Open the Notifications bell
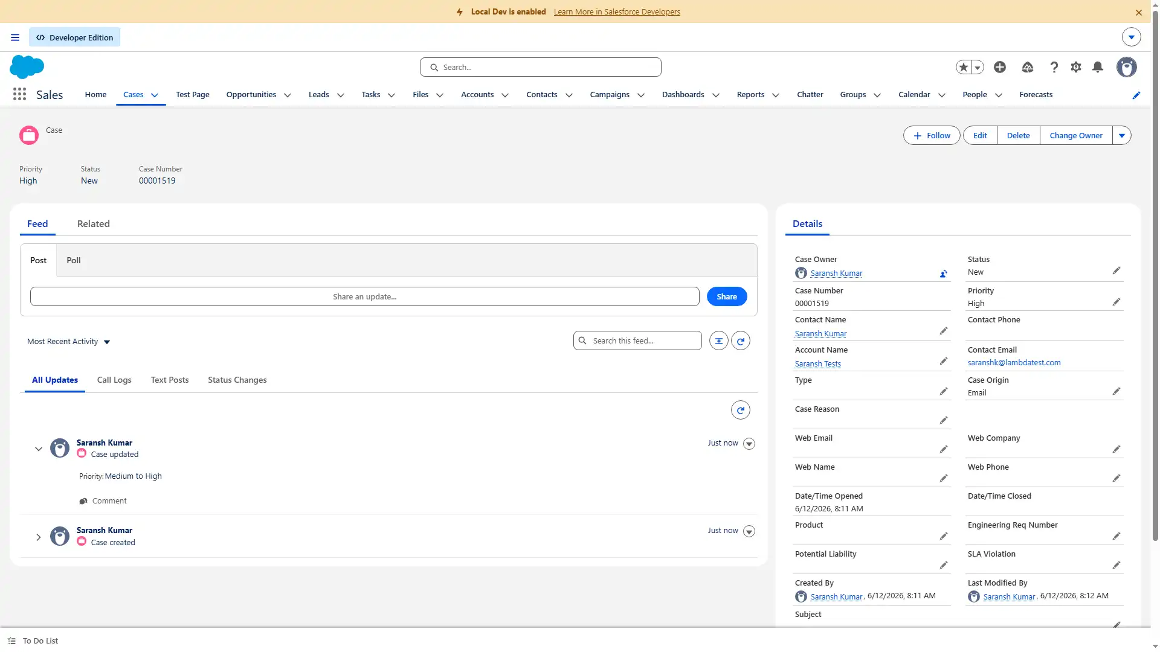 pyautogui.click(x=1098, y=67)
